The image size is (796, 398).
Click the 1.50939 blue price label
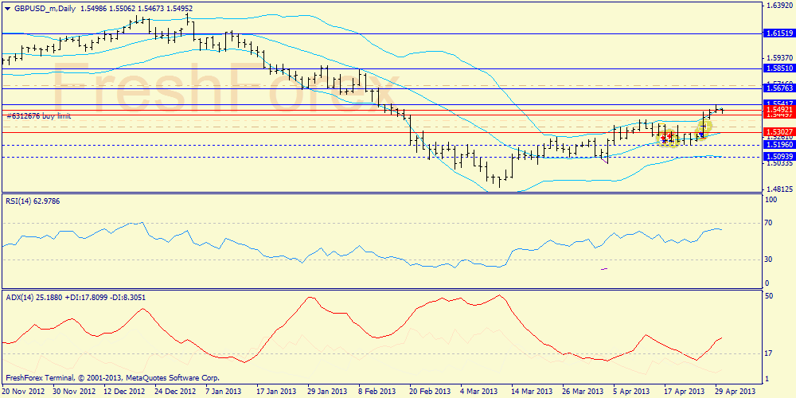[778, 157]
